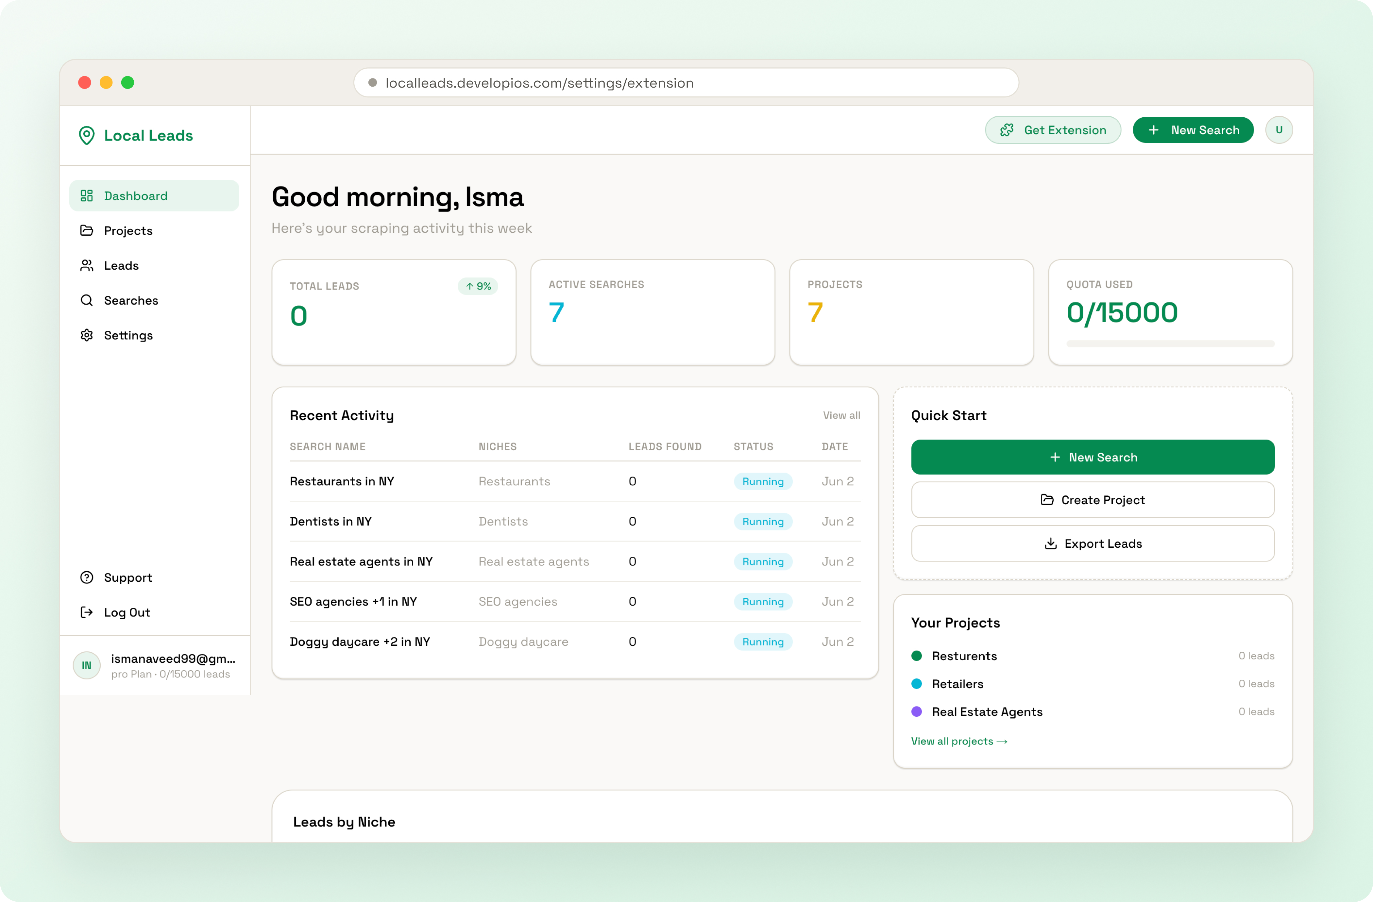Viewport: 1373px width, 902px height.
Task: Click the site info icon in address bar
Action: [x=373, y=82]
